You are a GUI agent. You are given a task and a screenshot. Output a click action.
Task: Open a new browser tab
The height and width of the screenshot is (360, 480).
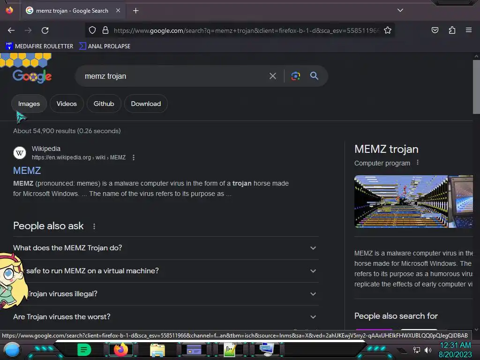tap(135, 11)
